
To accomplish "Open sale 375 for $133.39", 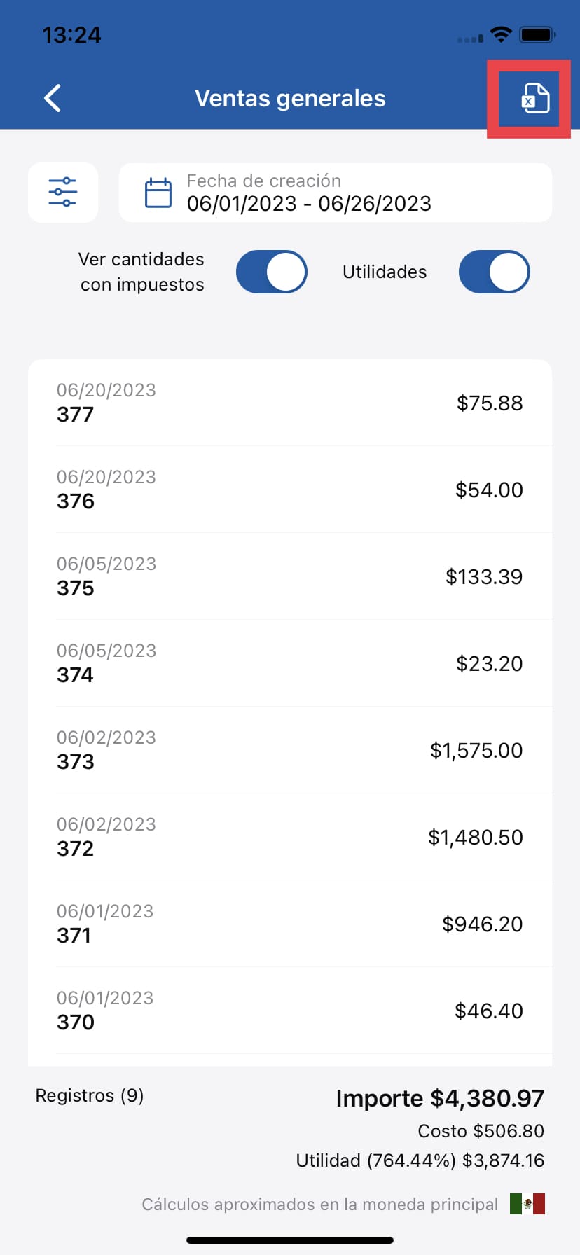I will pyautogui.click(x=290, y=576).
